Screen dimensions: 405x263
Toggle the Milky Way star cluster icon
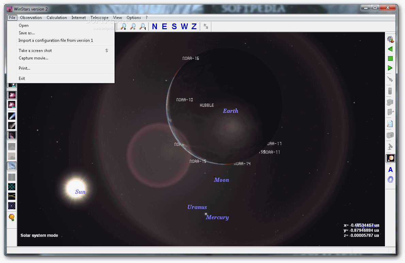click(x=12, y=135)
